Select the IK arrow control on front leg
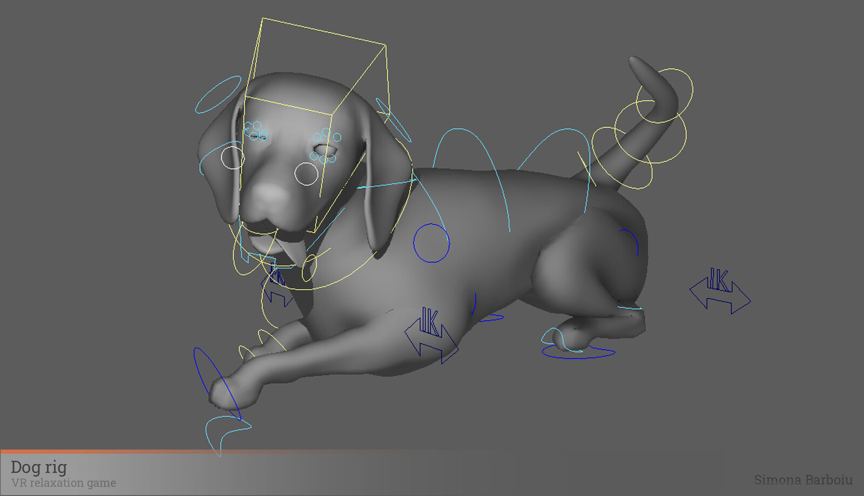Viewport: 864px width, 496px height. [431, 335]
